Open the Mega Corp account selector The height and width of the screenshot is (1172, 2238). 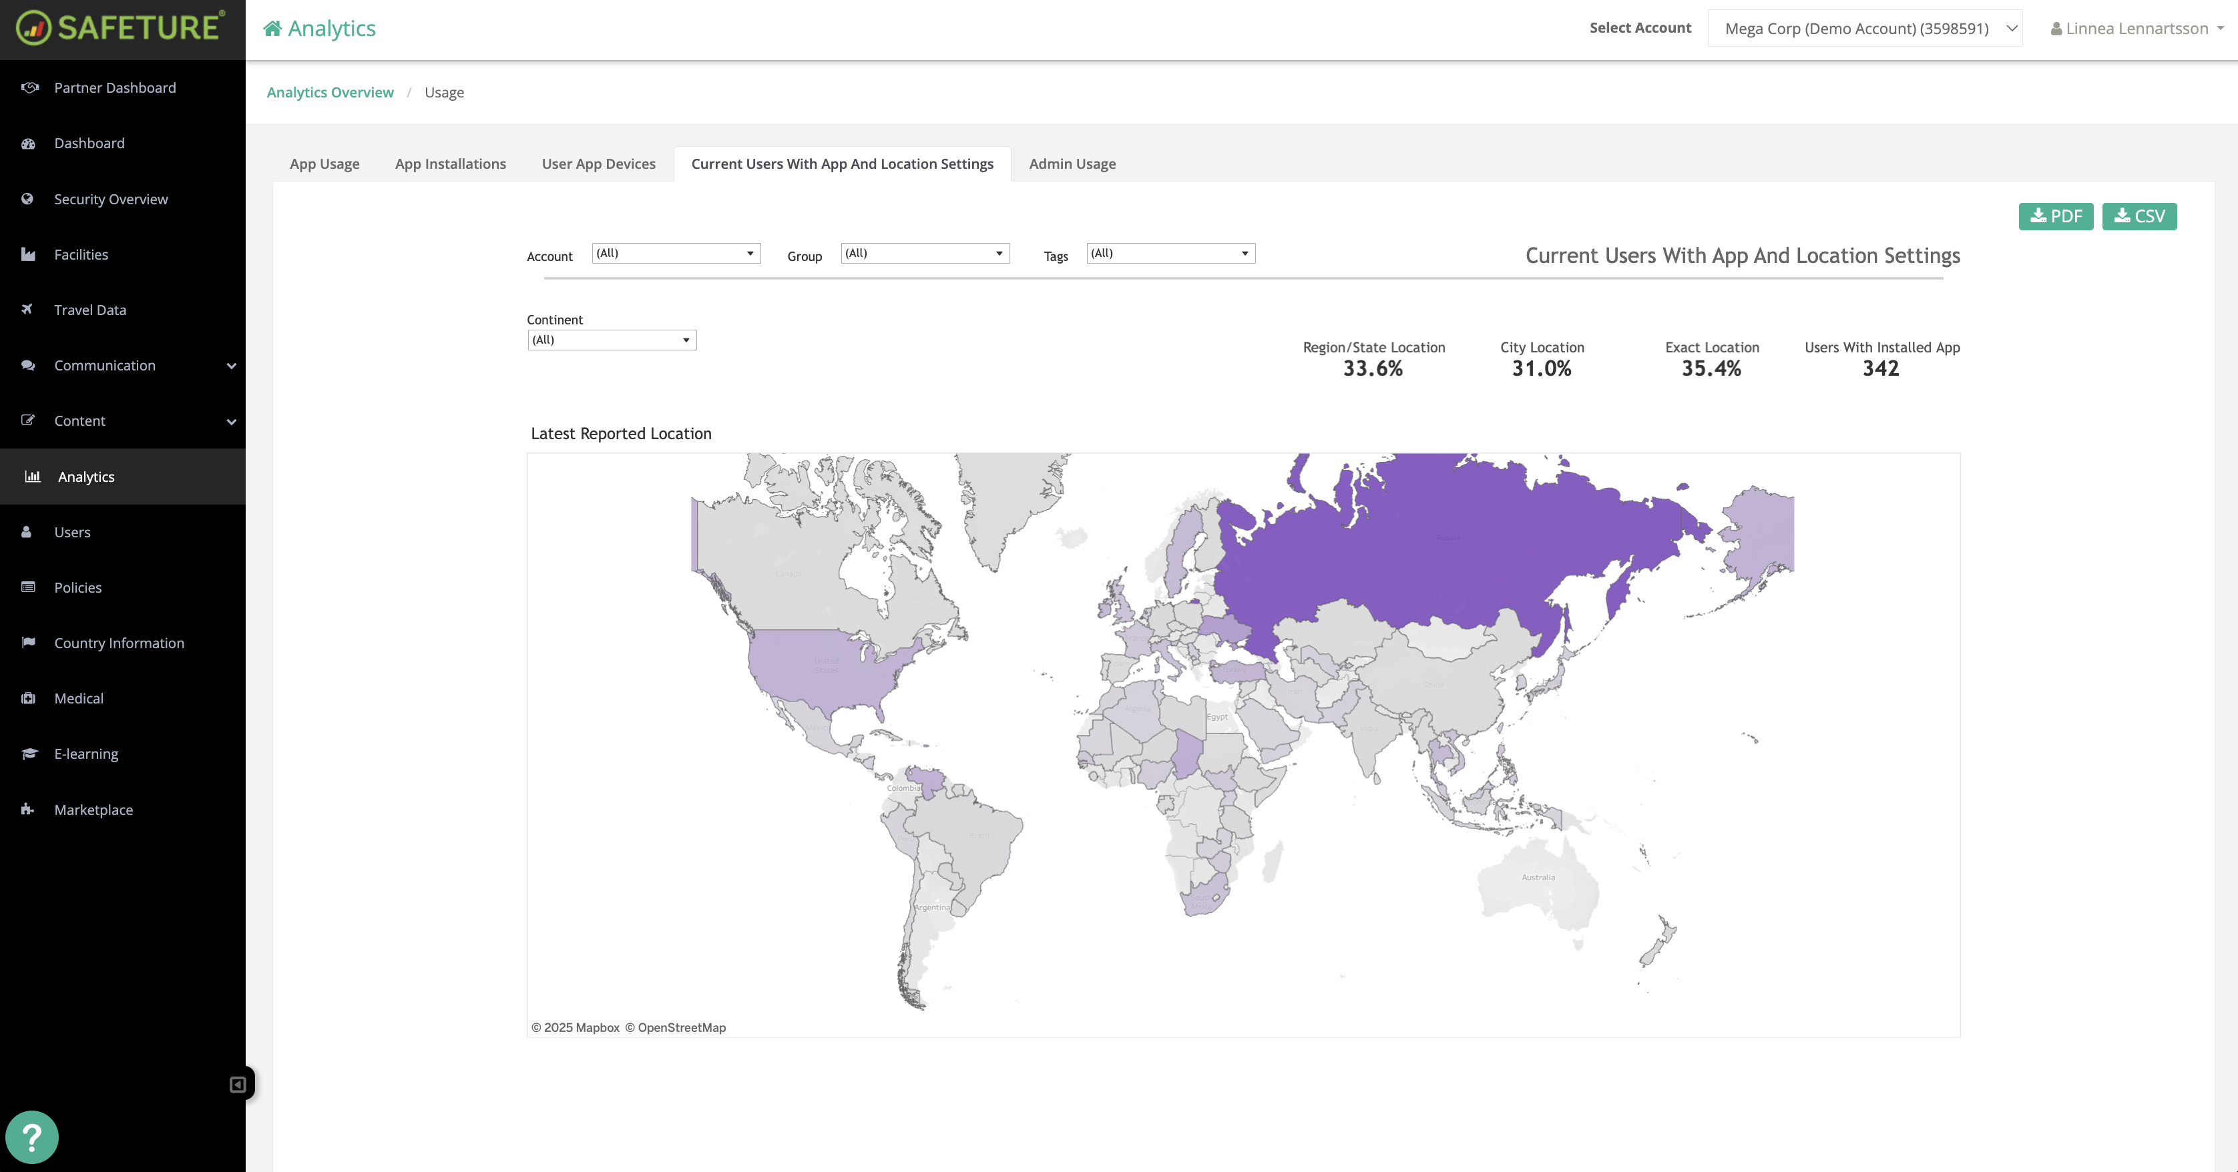click(x=1863, y=28)
